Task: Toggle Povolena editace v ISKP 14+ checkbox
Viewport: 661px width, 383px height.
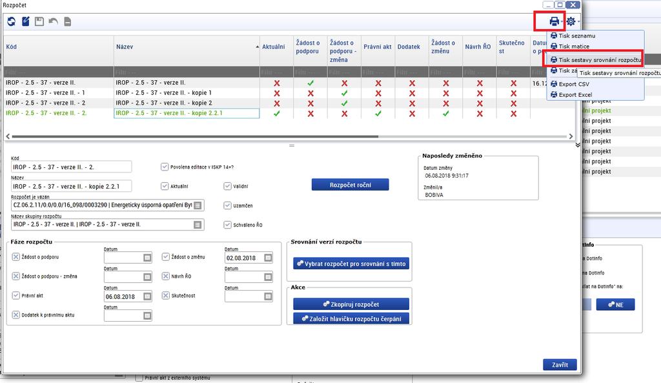Action: (165, 167)
